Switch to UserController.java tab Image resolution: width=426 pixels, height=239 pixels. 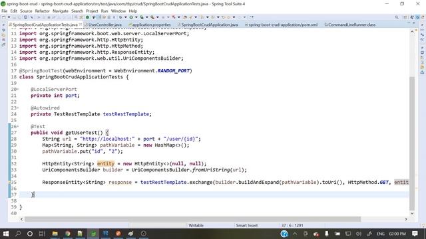(x=105, y=25)
